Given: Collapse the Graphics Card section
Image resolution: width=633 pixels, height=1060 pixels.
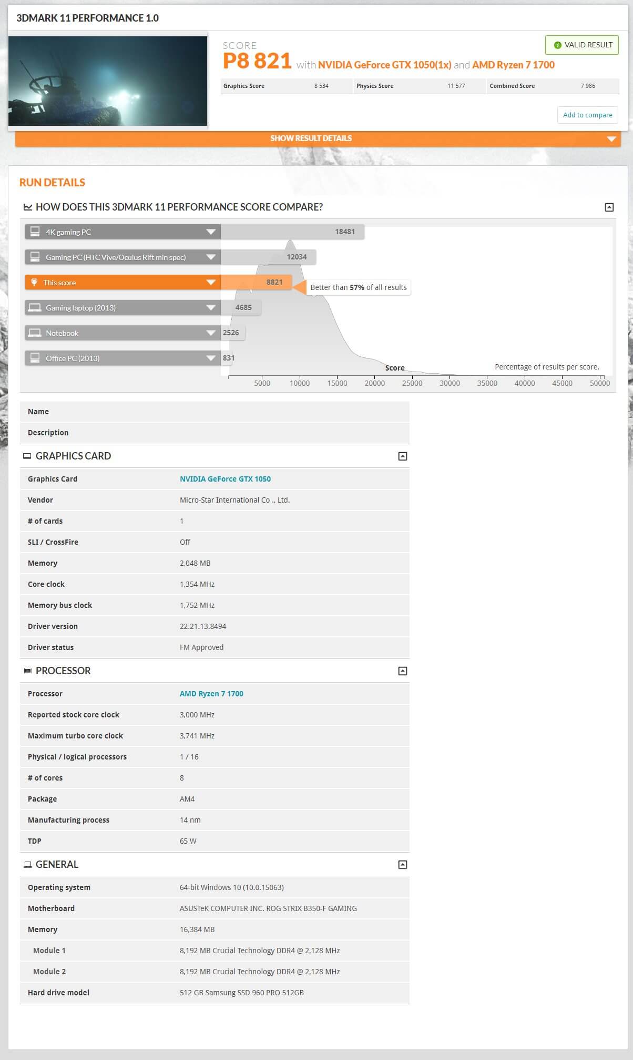Looking at the screenshot, I should pyautogui.click(x=403, y=456).
